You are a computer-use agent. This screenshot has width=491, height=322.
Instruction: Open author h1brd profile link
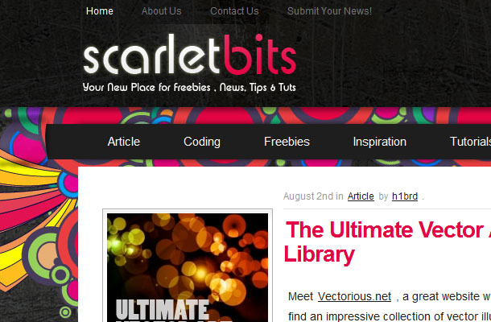pyautogui.click(x=405, y=196)
